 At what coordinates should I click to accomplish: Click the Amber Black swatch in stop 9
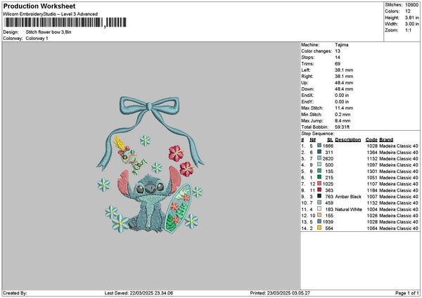(x=319, y=196)
